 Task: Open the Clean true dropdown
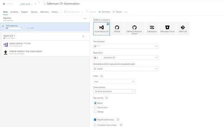[x=114, y=81]
